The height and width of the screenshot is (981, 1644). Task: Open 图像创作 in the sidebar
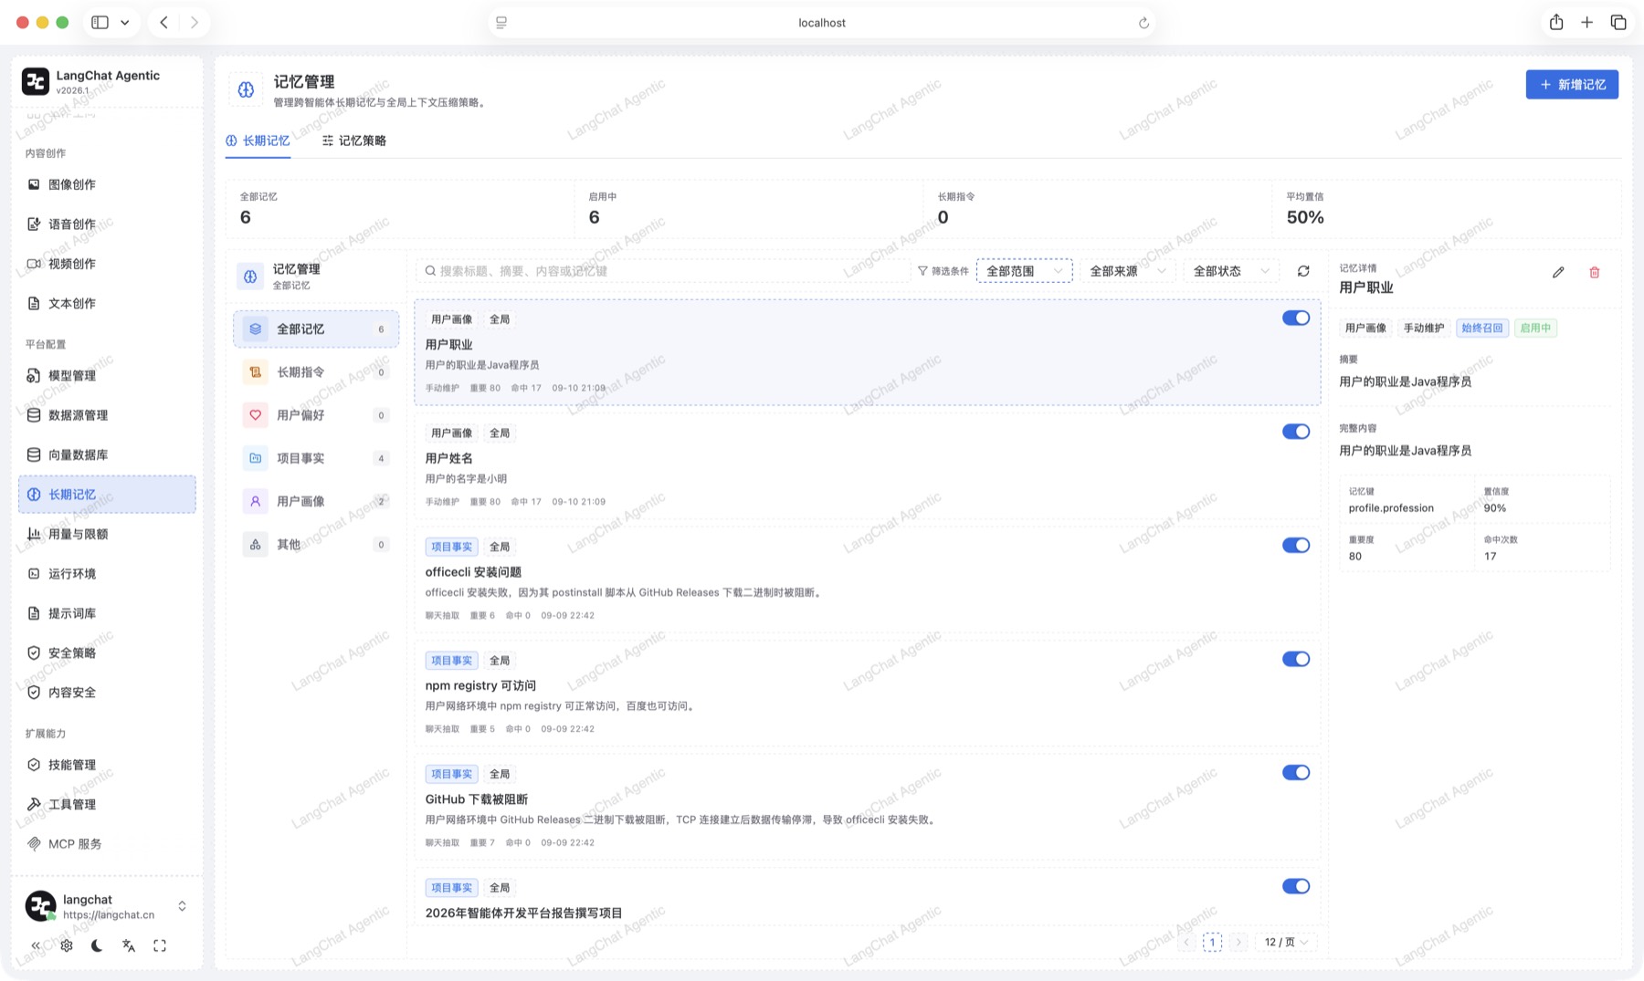click(107, 184)
